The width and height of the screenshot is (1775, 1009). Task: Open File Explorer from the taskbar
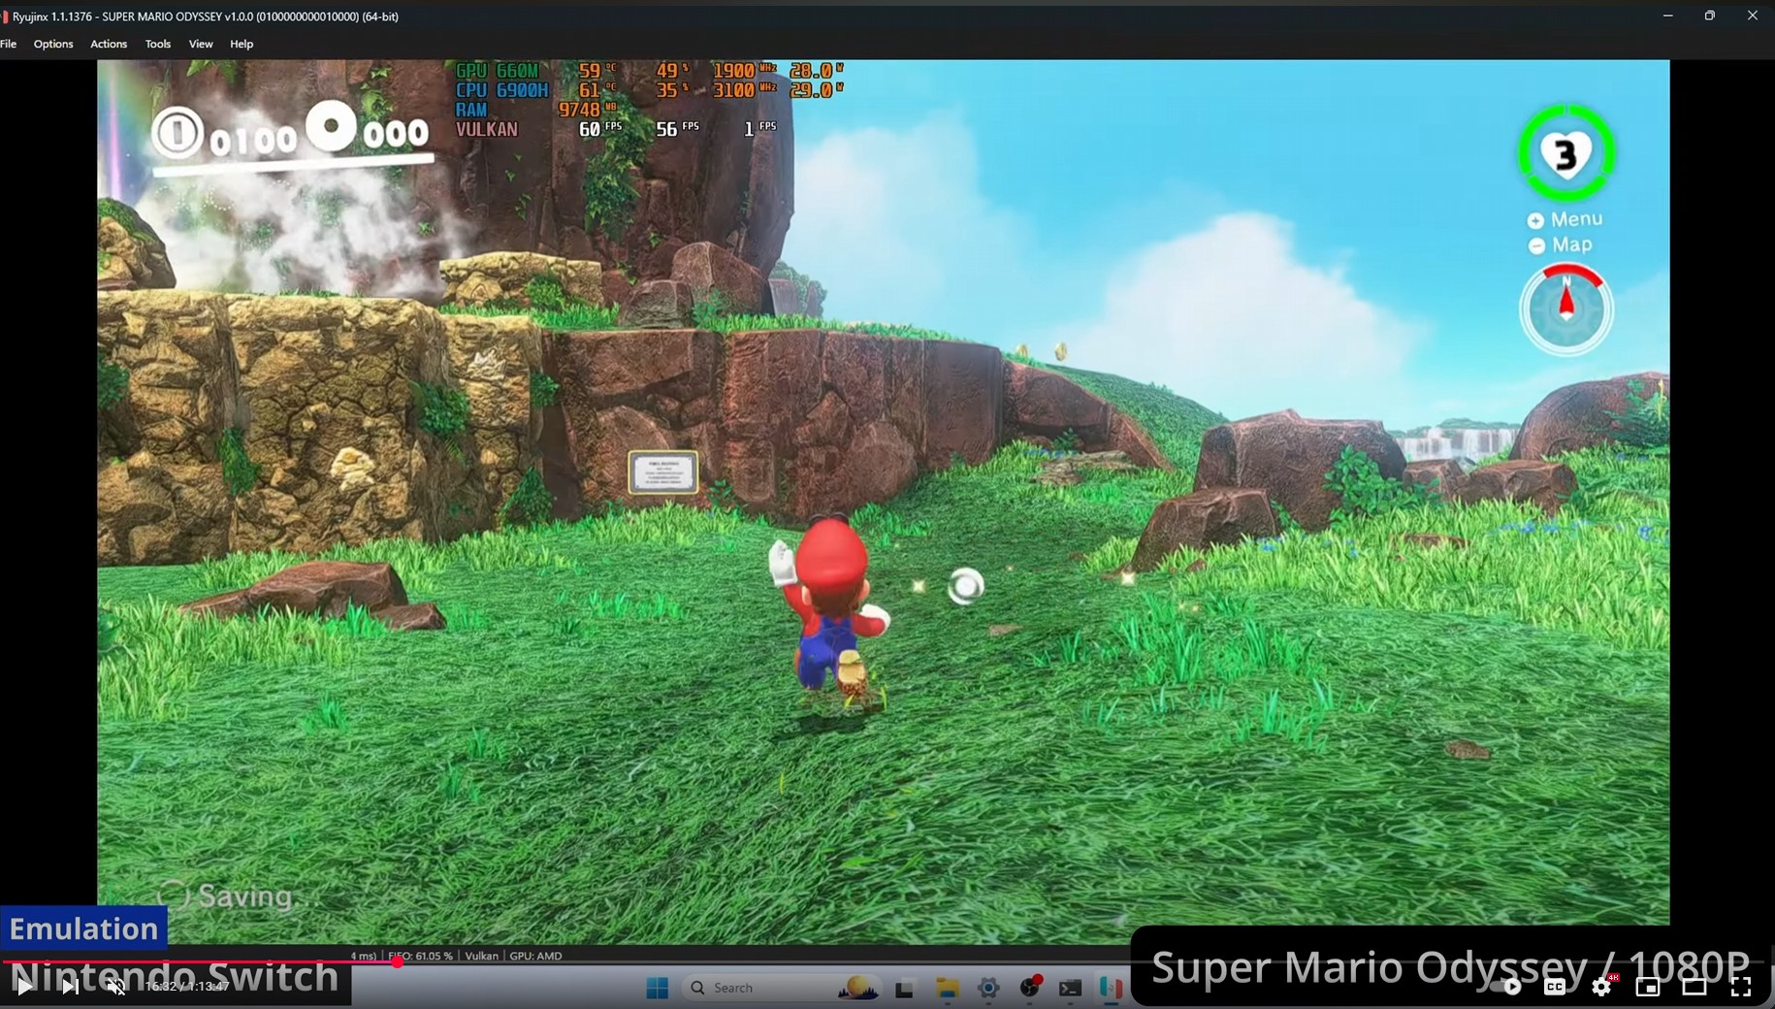947,989
